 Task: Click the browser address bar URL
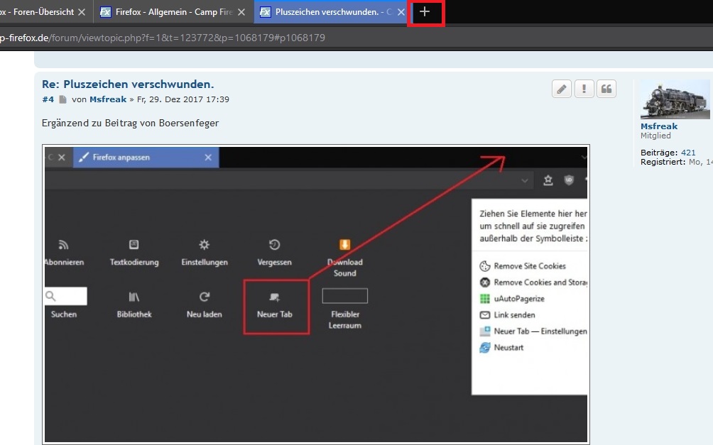click(x=163, y=38)
